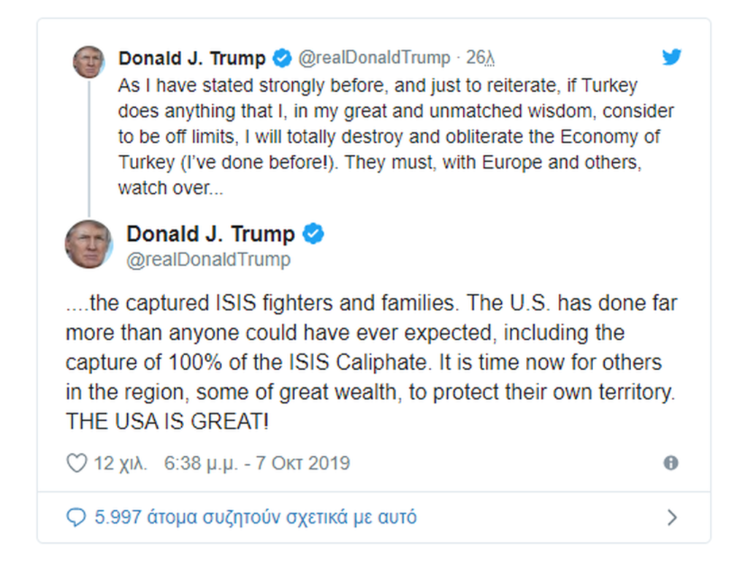This screenshot has height=564, width=748.
Task: Click the speech bubble reply icon
Action: 76,518
